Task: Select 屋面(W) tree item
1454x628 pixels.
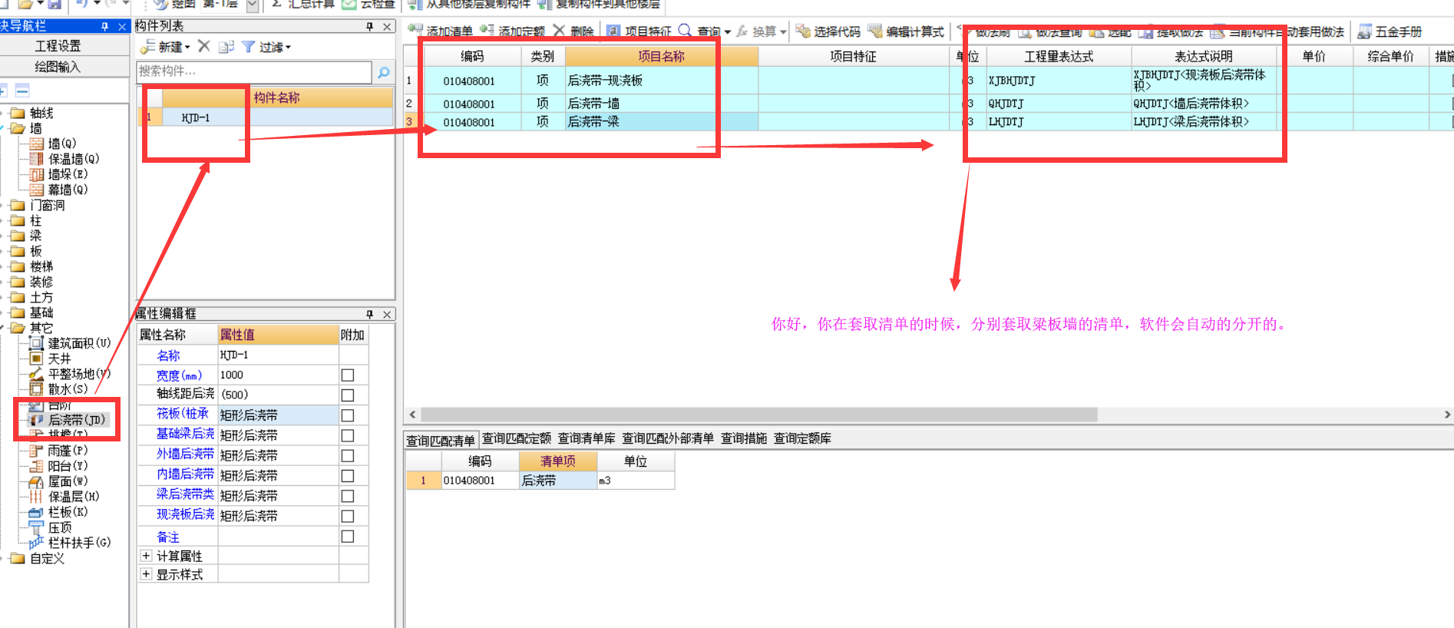Action: (x=68, y=481)
